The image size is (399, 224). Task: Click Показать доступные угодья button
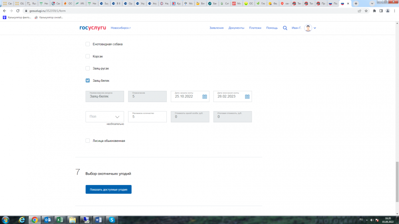coord(109,189)
